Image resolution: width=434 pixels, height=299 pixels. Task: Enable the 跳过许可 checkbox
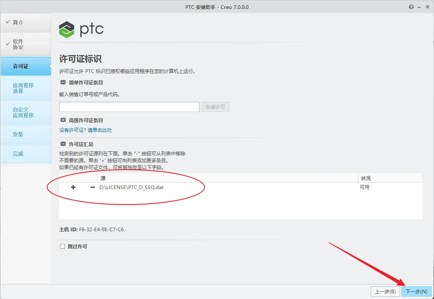62,246
